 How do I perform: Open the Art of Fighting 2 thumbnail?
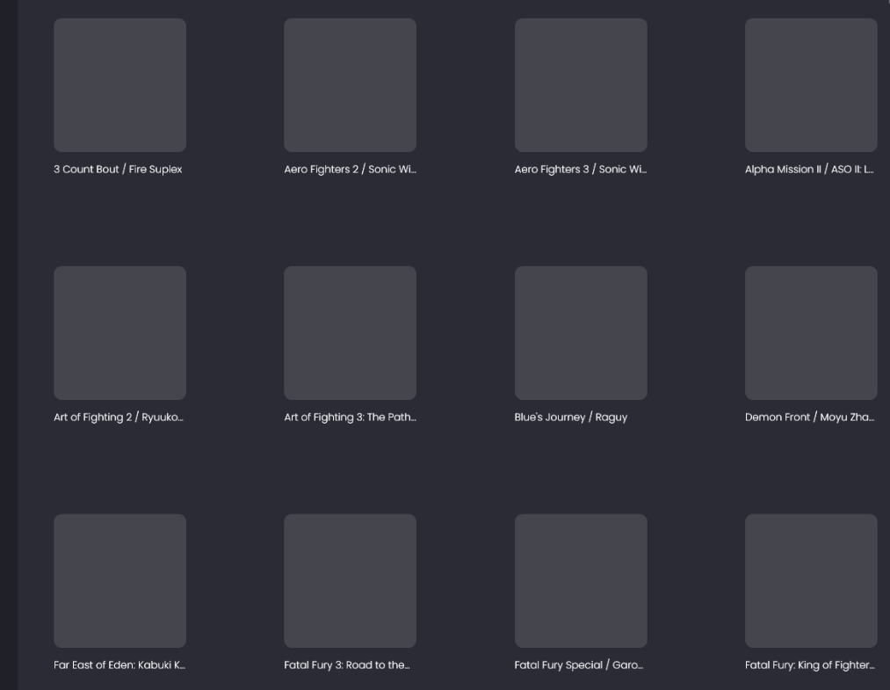[x=119, y=333]
